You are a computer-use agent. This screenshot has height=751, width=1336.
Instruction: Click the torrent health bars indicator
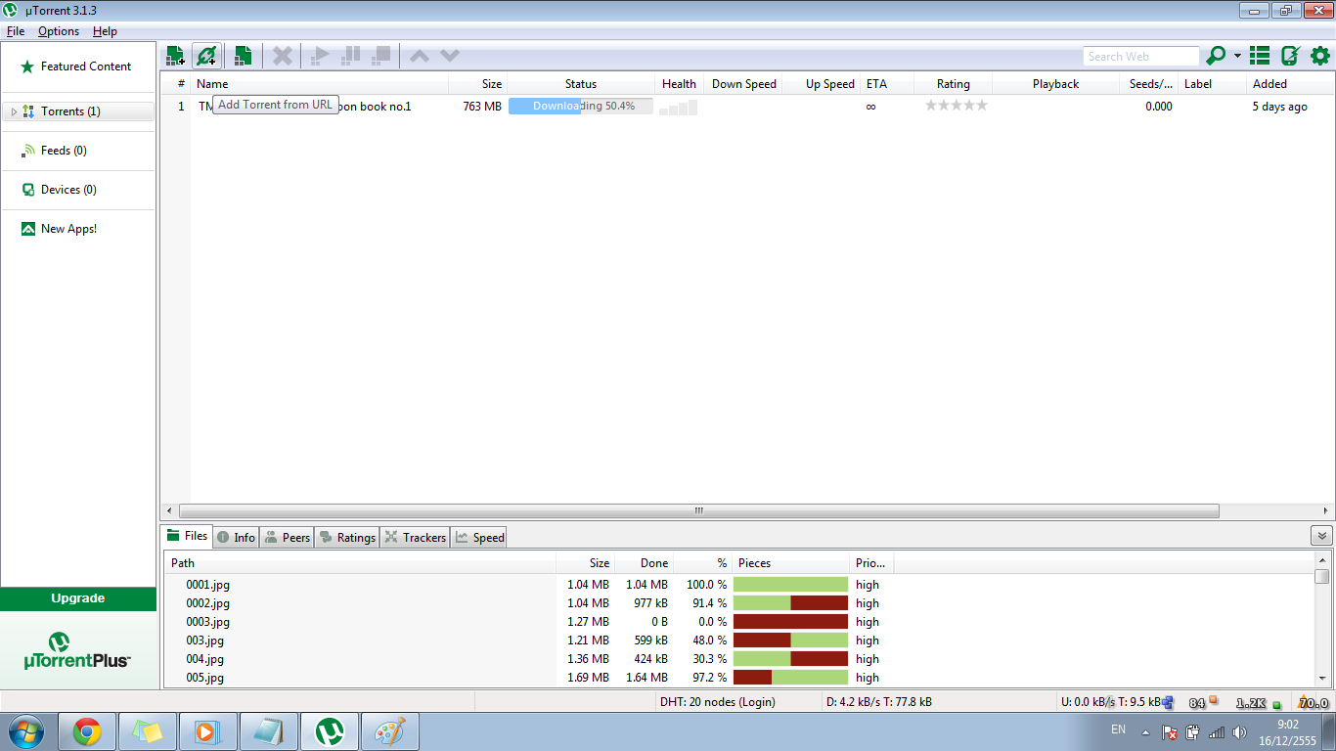(x=679, y=107)
